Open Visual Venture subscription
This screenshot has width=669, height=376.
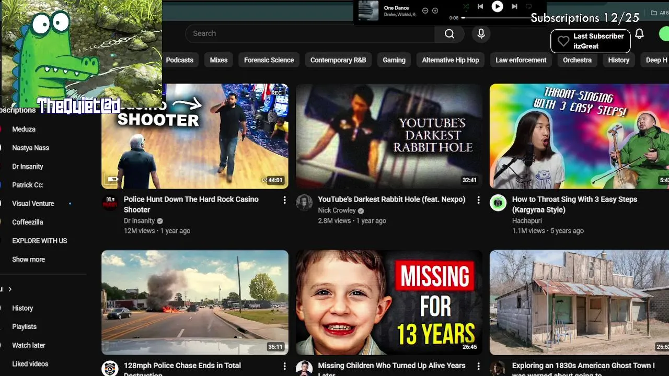pyautogui.click(x=33, y=204)
